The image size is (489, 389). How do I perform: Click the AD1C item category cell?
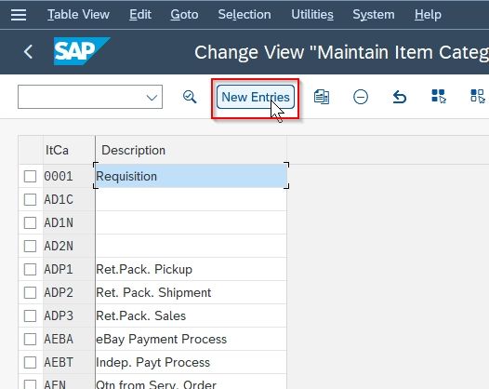pos(69,199)
